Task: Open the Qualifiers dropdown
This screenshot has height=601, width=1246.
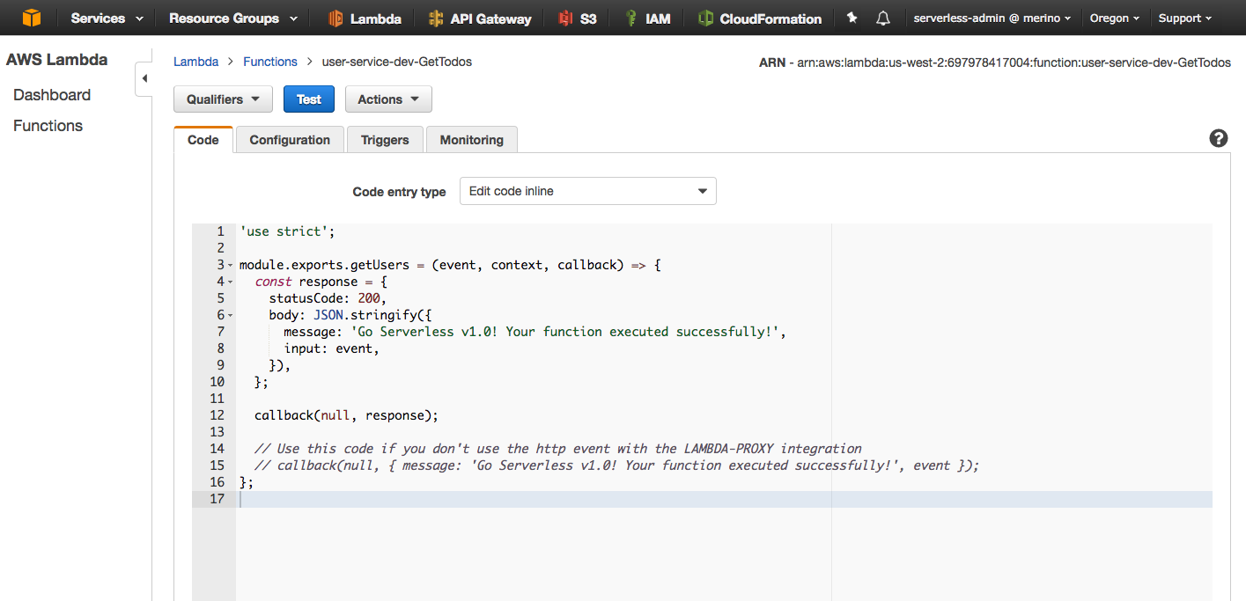Action: click(x=224, y=99)
